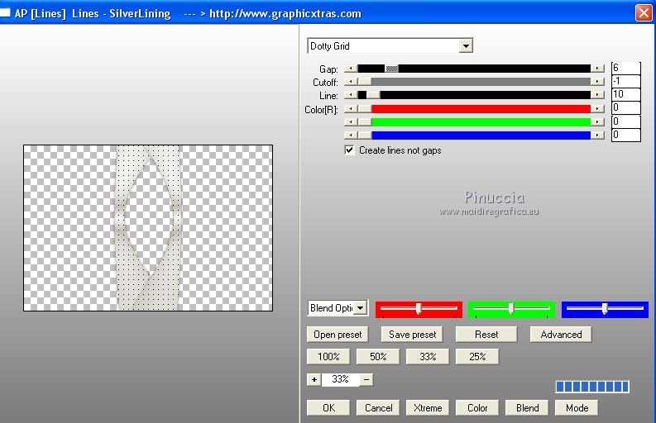Click left arrow of Cutoff slider
This screenshot has height=423, width=656.
point(351,82)
